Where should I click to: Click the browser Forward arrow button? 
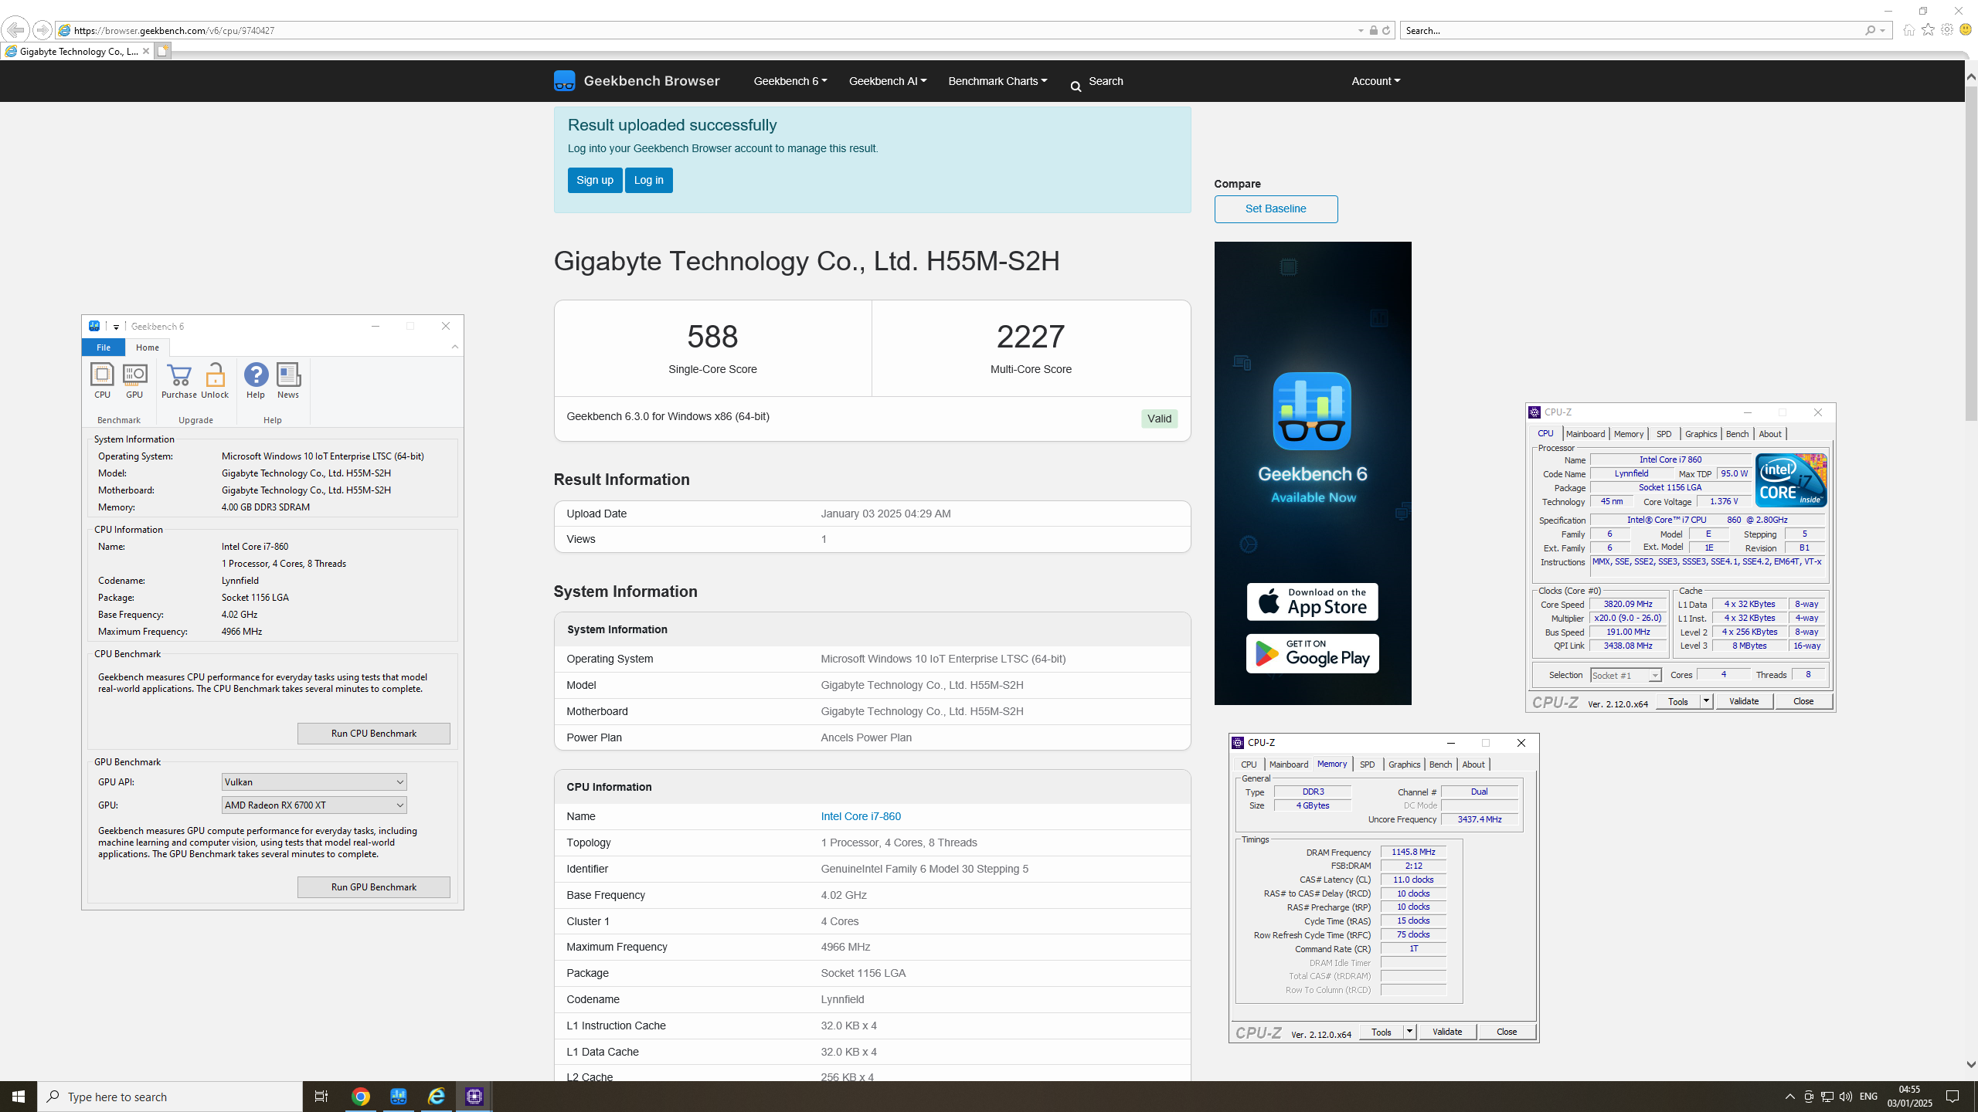coord(42,30)
